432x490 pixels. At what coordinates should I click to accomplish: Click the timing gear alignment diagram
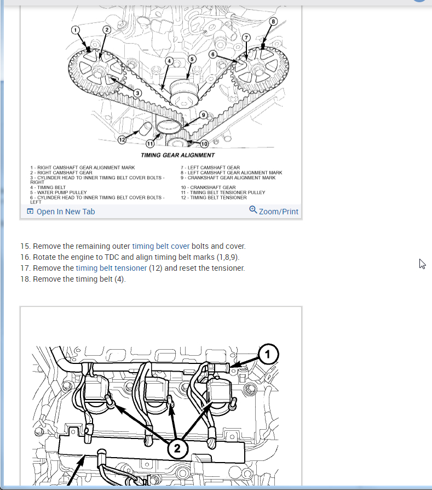[161, 105]
